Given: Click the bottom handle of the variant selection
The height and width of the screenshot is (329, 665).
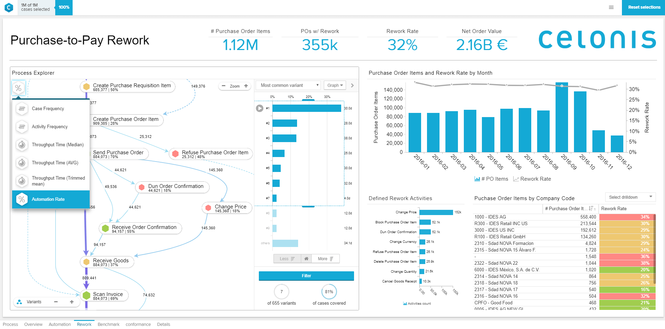Looking at the screenshot, I should pos(308,206).
